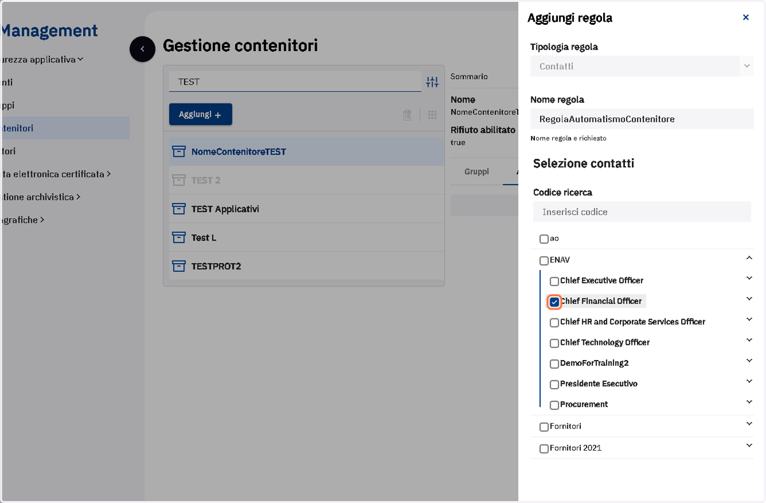Check Presidente Esecutivo
766x503 pixels.
pyautogui.click(x=555, y=384)
